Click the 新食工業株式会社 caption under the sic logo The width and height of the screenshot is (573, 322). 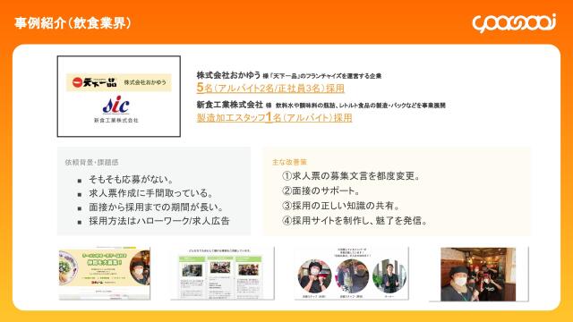pos(116,120)
